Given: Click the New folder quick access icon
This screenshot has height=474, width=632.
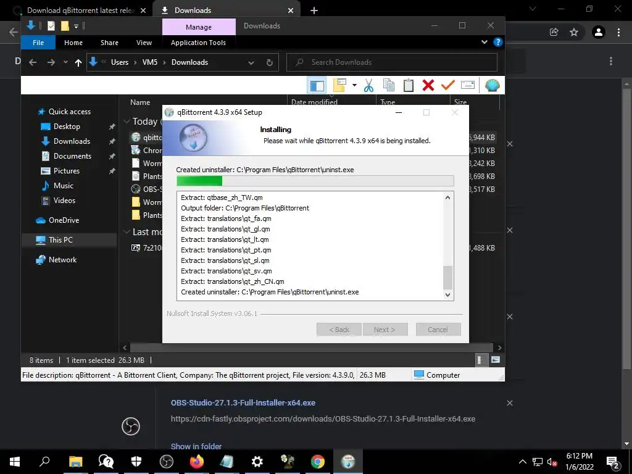Looking at the screenshot, I should click(64, 26).
